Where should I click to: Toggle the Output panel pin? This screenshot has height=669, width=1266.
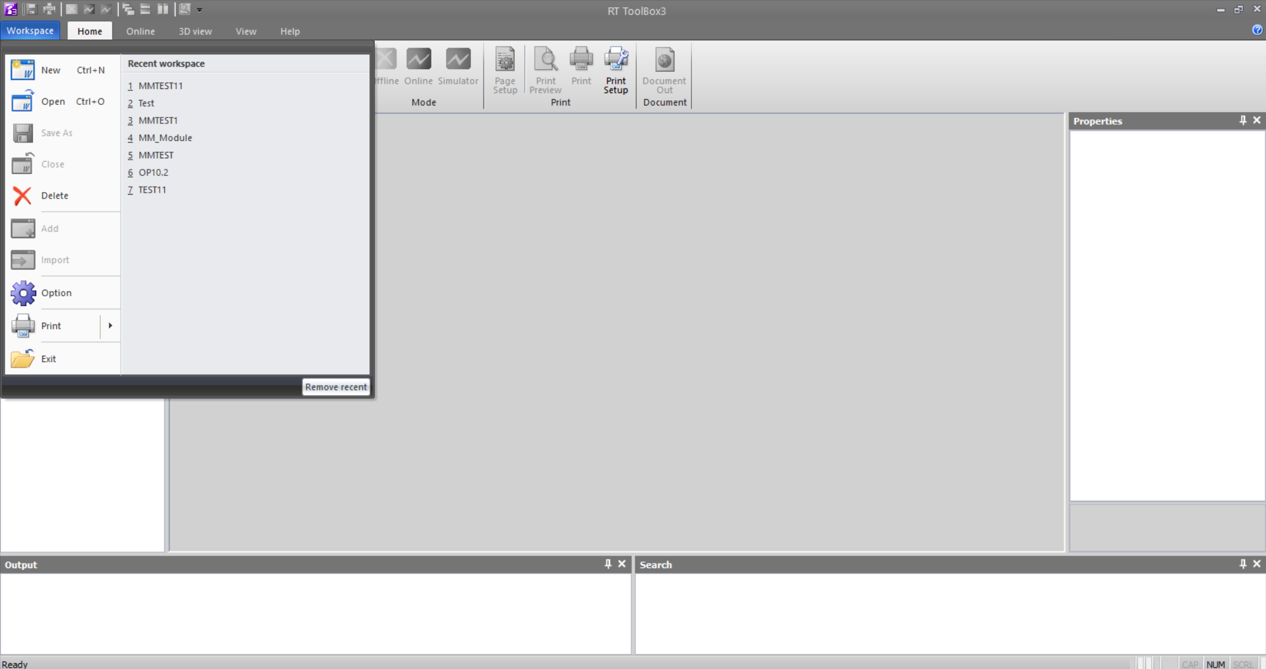coord(608,564)
